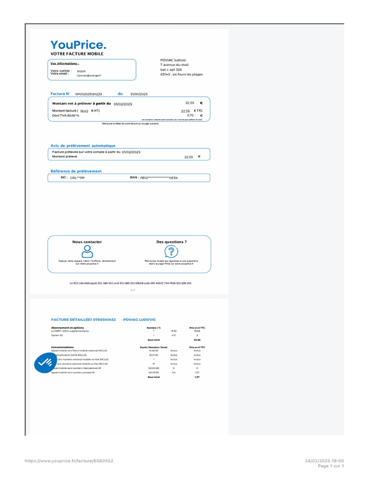The height and width of the screenshot is (492, 369).
Task: Click the FAQ text under 'Des questions ?'
Action: click(x=172, y=262)
